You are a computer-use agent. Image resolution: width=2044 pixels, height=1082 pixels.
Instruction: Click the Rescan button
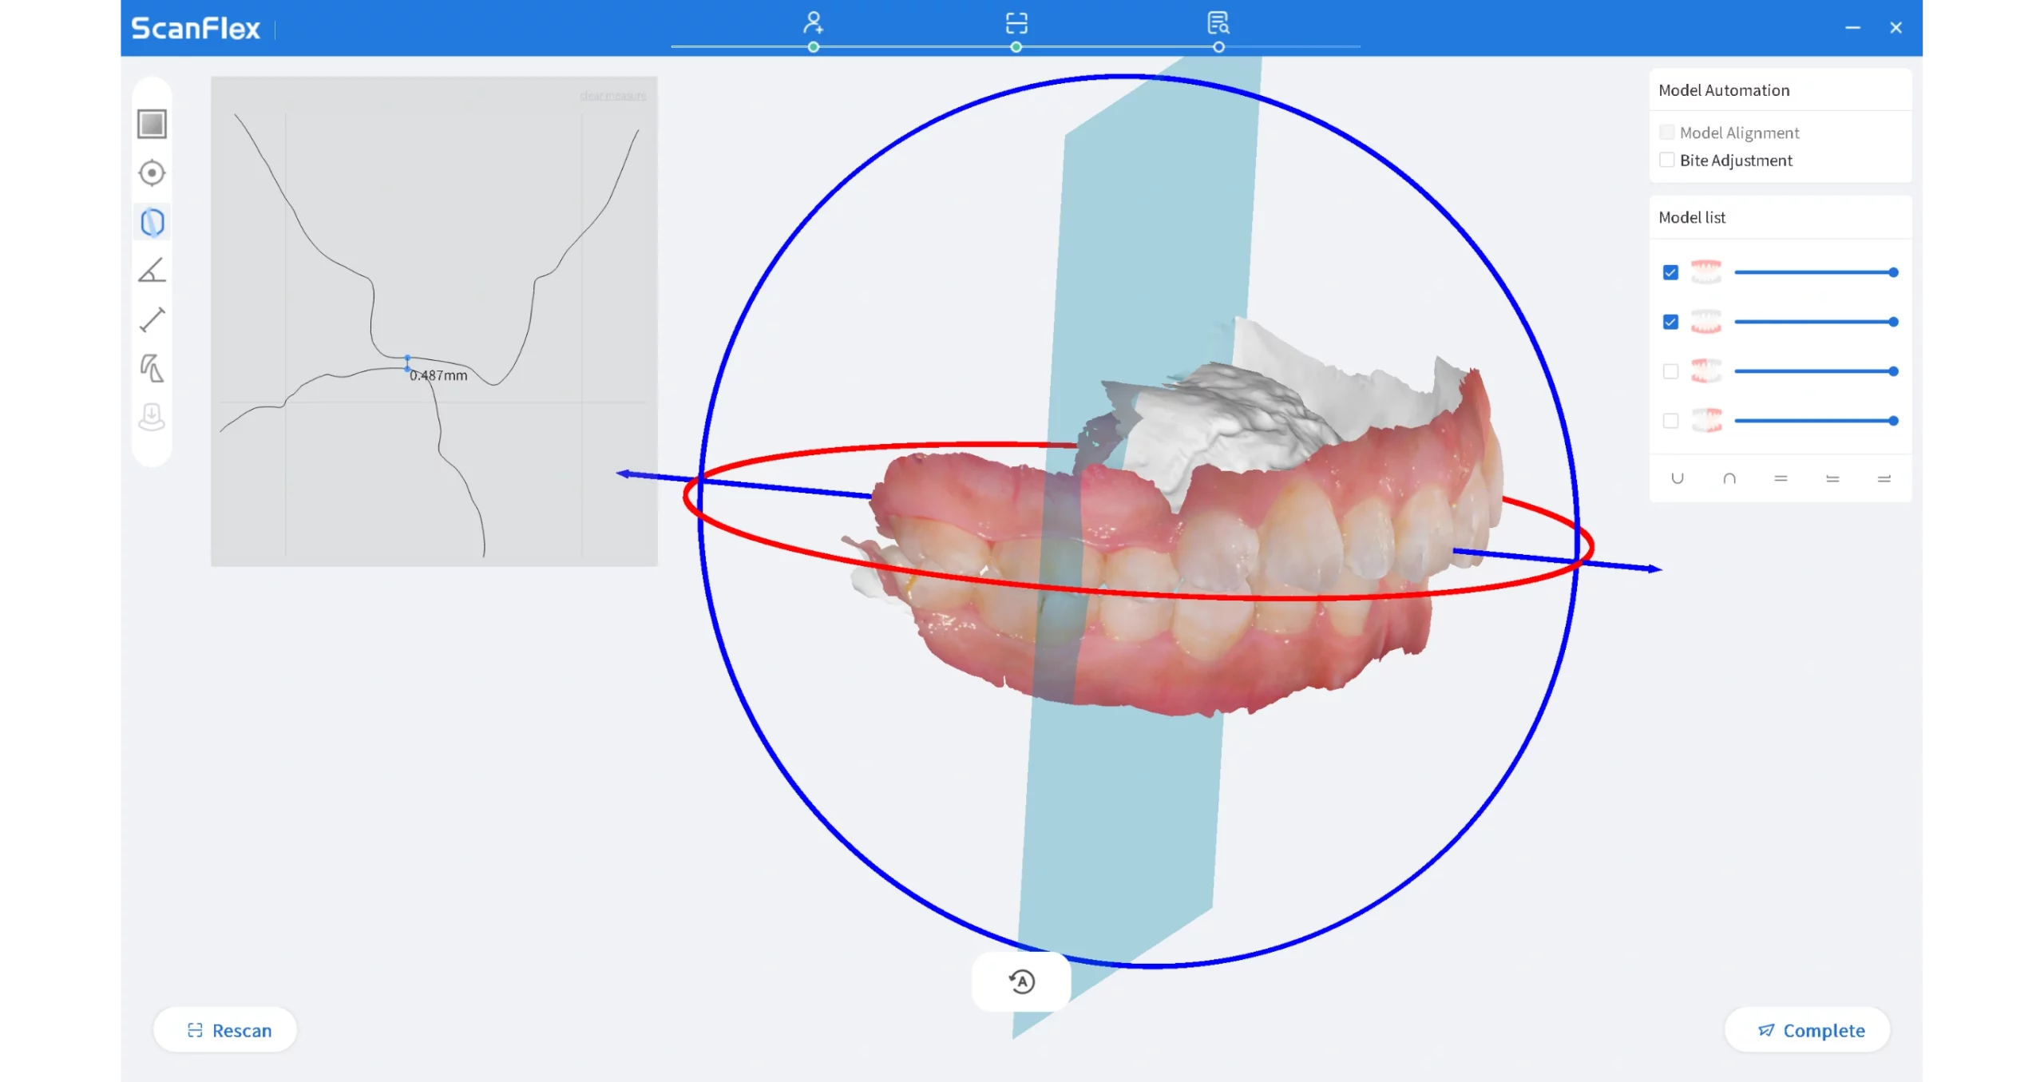pyautogui.click(x=225, y=1030)
